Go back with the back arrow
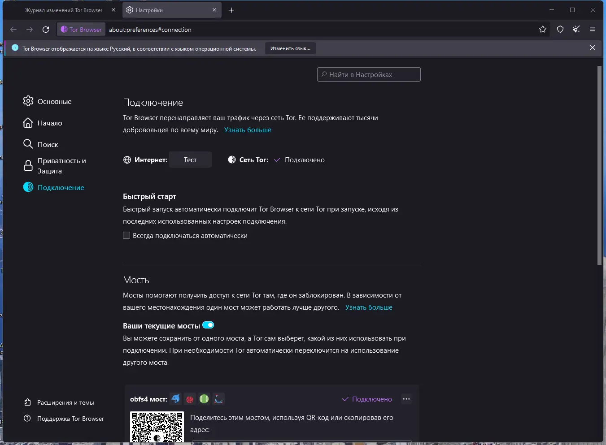This screenshot has height=445, width=606. (13, 30)
